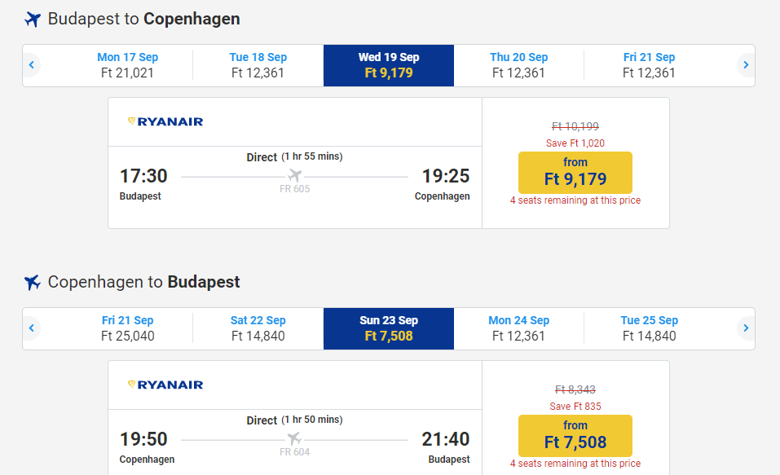Choose Tue 18 Sep outbound fare
Screen dimensions: 780x475
pyautogui.click(x=258, y=65)
